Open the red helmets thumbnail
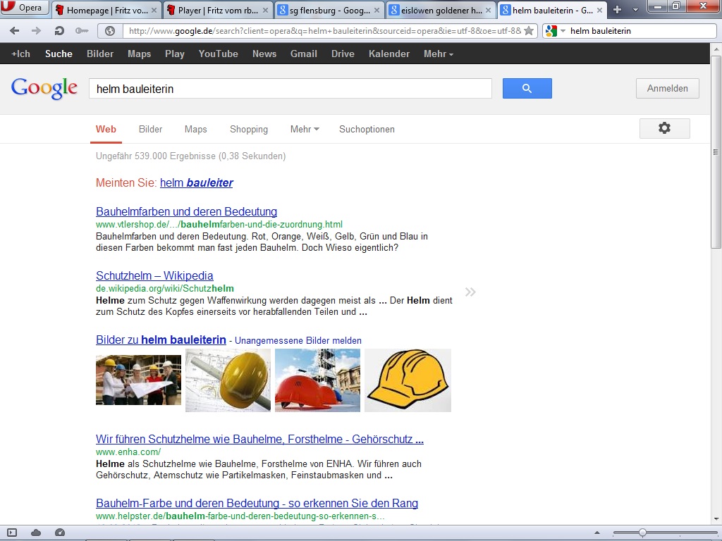The width and height of the screenshot is (722, 541). point(318,380)
